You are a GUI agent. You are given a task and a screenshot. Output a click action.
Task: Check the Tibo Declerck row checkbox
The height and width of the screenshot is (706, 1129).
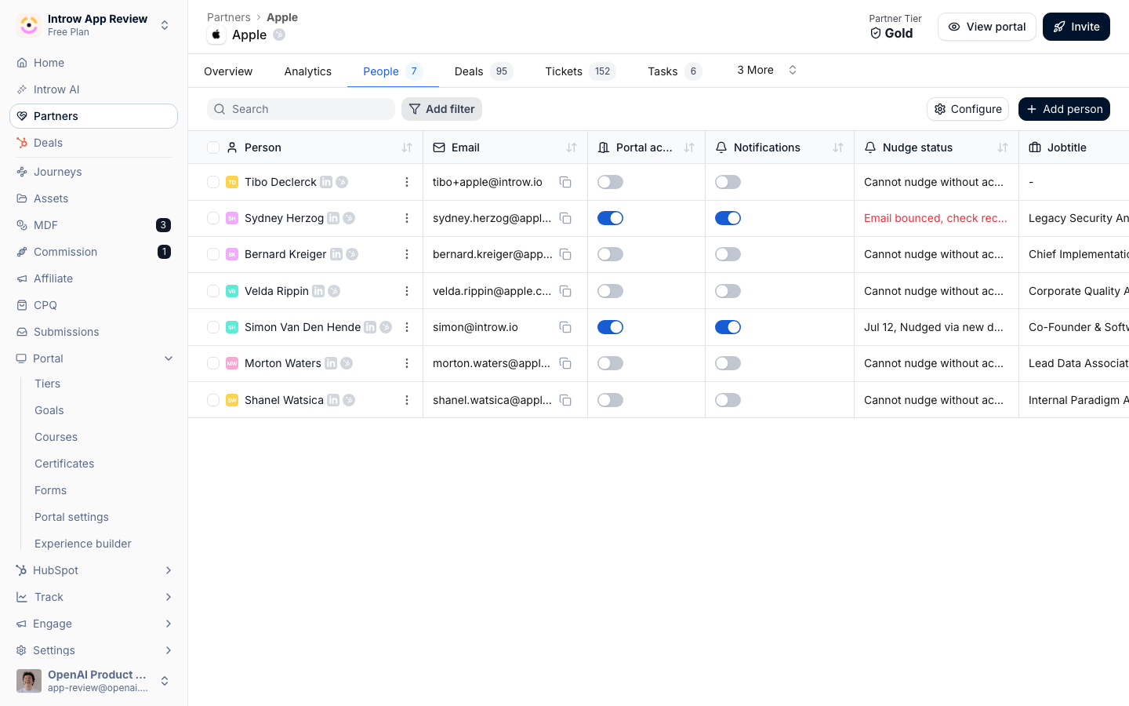point(213,182)
